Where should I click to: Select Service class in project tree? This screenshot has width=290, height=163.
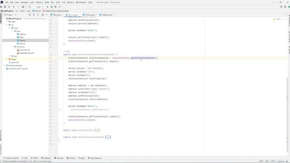coord(22,43)
